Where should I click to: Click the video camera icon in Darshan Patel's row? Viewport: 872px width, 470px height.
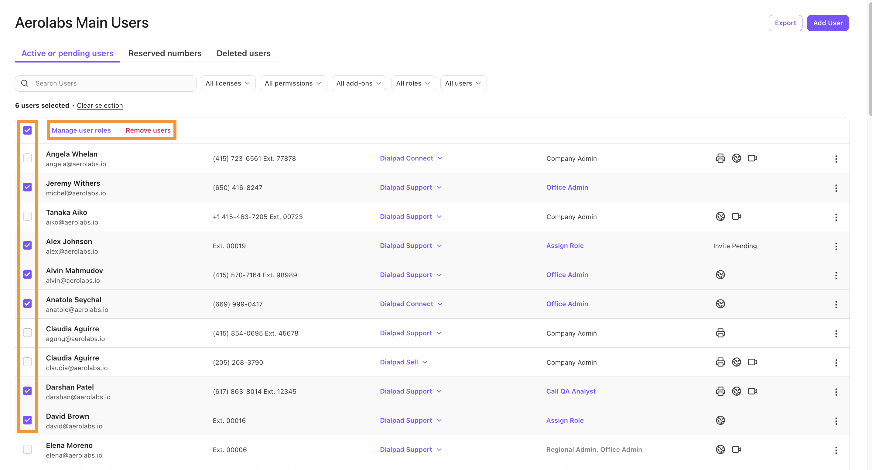pos(753,391)
